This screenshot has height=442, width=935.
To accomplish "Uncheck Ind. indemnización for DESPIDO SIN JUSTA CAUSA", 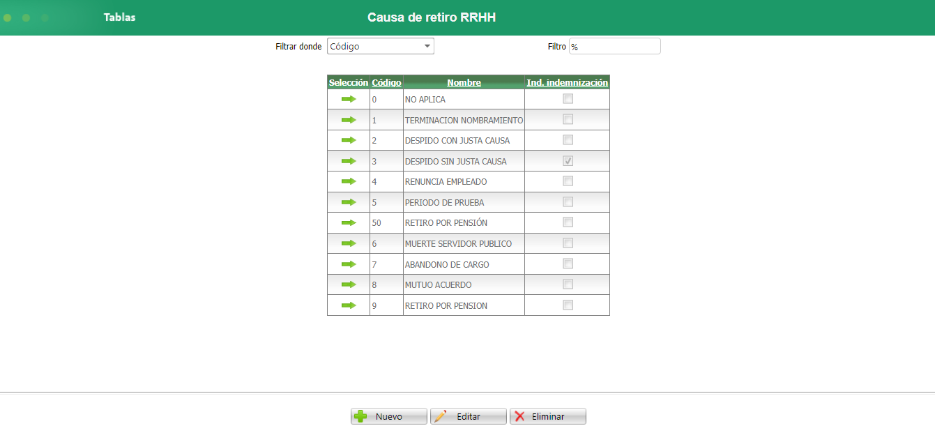I will 567,160.
